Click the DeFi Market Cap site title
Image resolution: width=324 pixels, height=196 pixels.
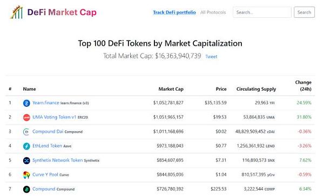pos(62,12)
